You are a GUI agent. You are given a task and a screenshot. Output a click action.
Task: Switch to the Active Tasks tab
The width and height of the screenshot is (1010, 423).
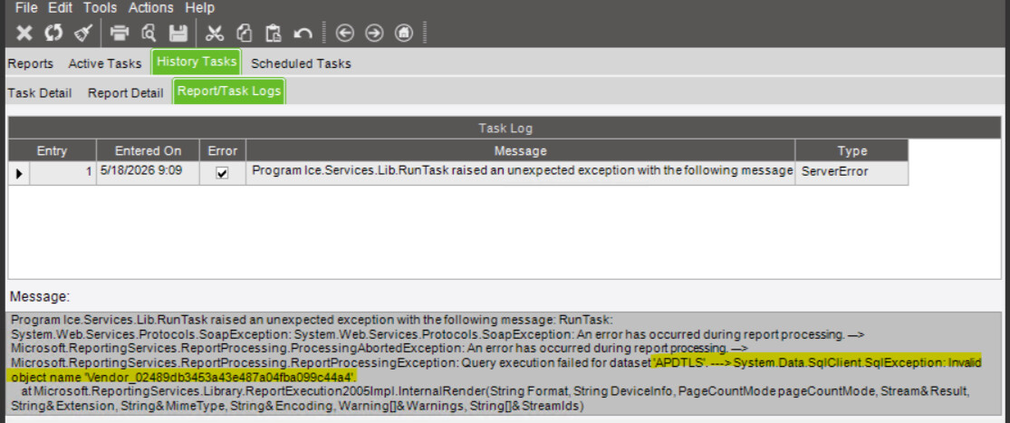pos(105,63)
